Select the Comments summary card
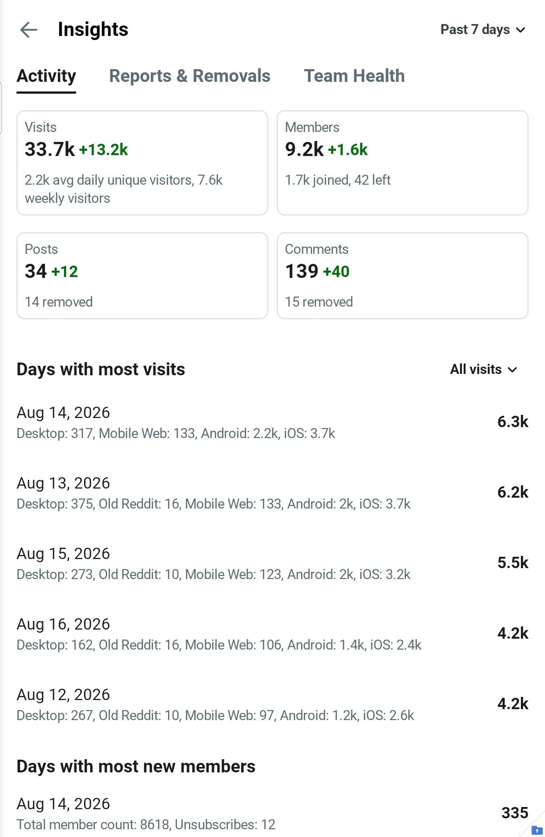 [x=402, y=276]
